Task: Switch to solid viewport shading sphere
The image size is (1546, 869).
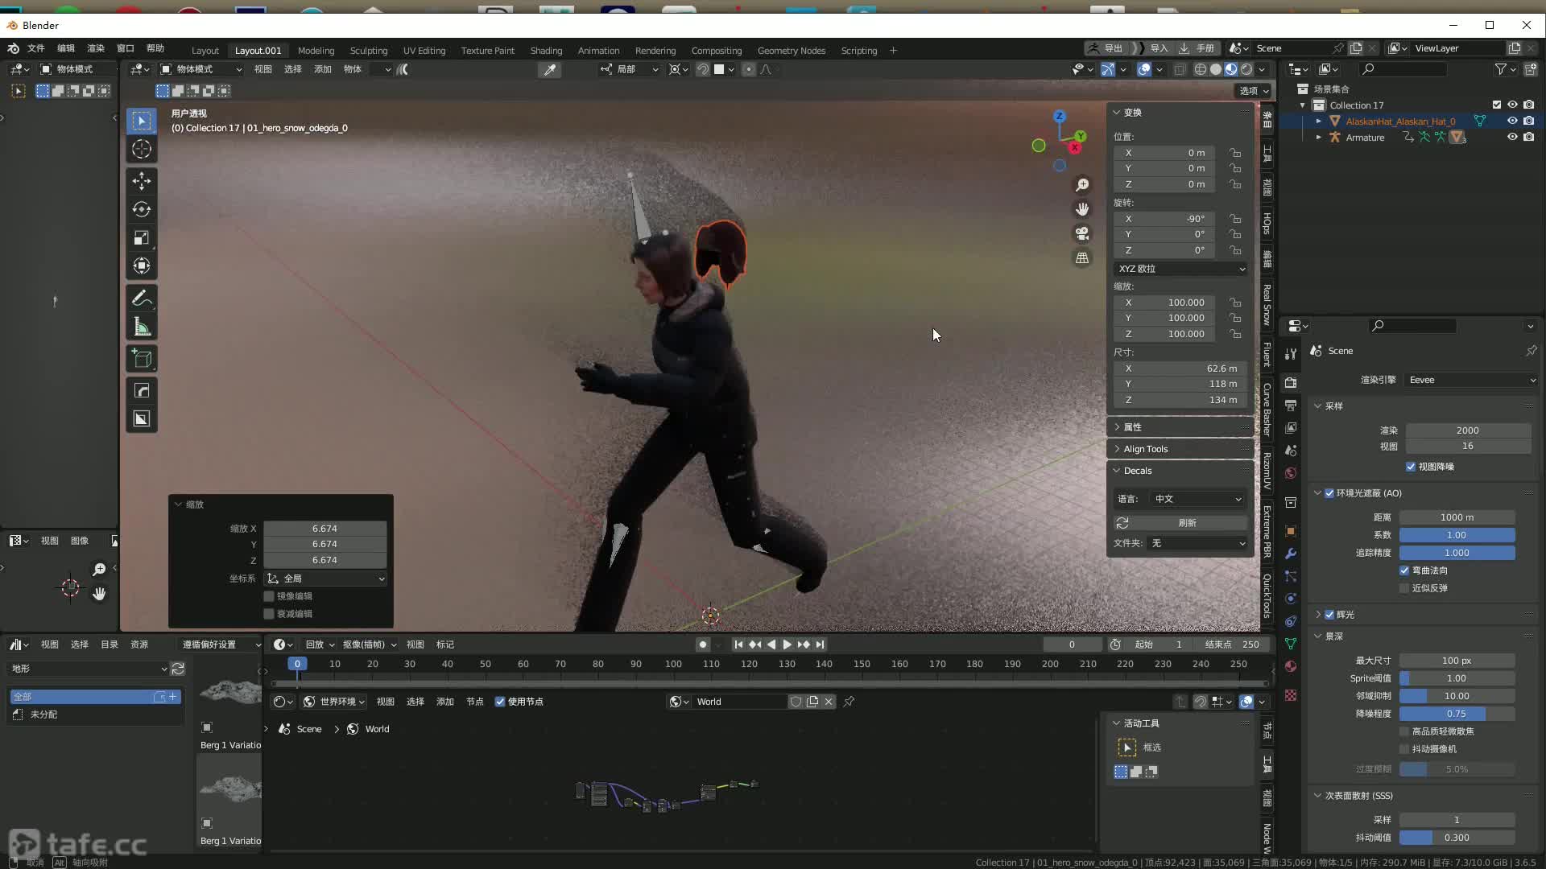Action: click(x=1216, y=69)
